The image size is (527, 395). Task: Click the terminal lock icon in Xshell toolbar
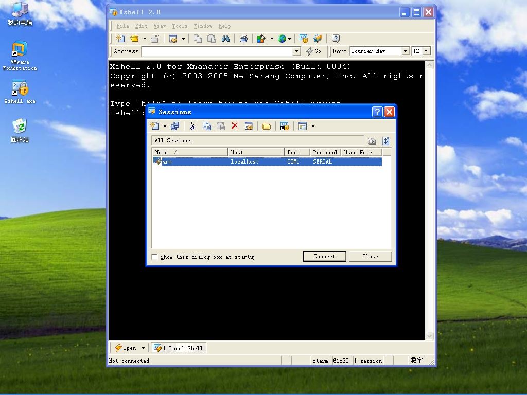tap(304, 39)
